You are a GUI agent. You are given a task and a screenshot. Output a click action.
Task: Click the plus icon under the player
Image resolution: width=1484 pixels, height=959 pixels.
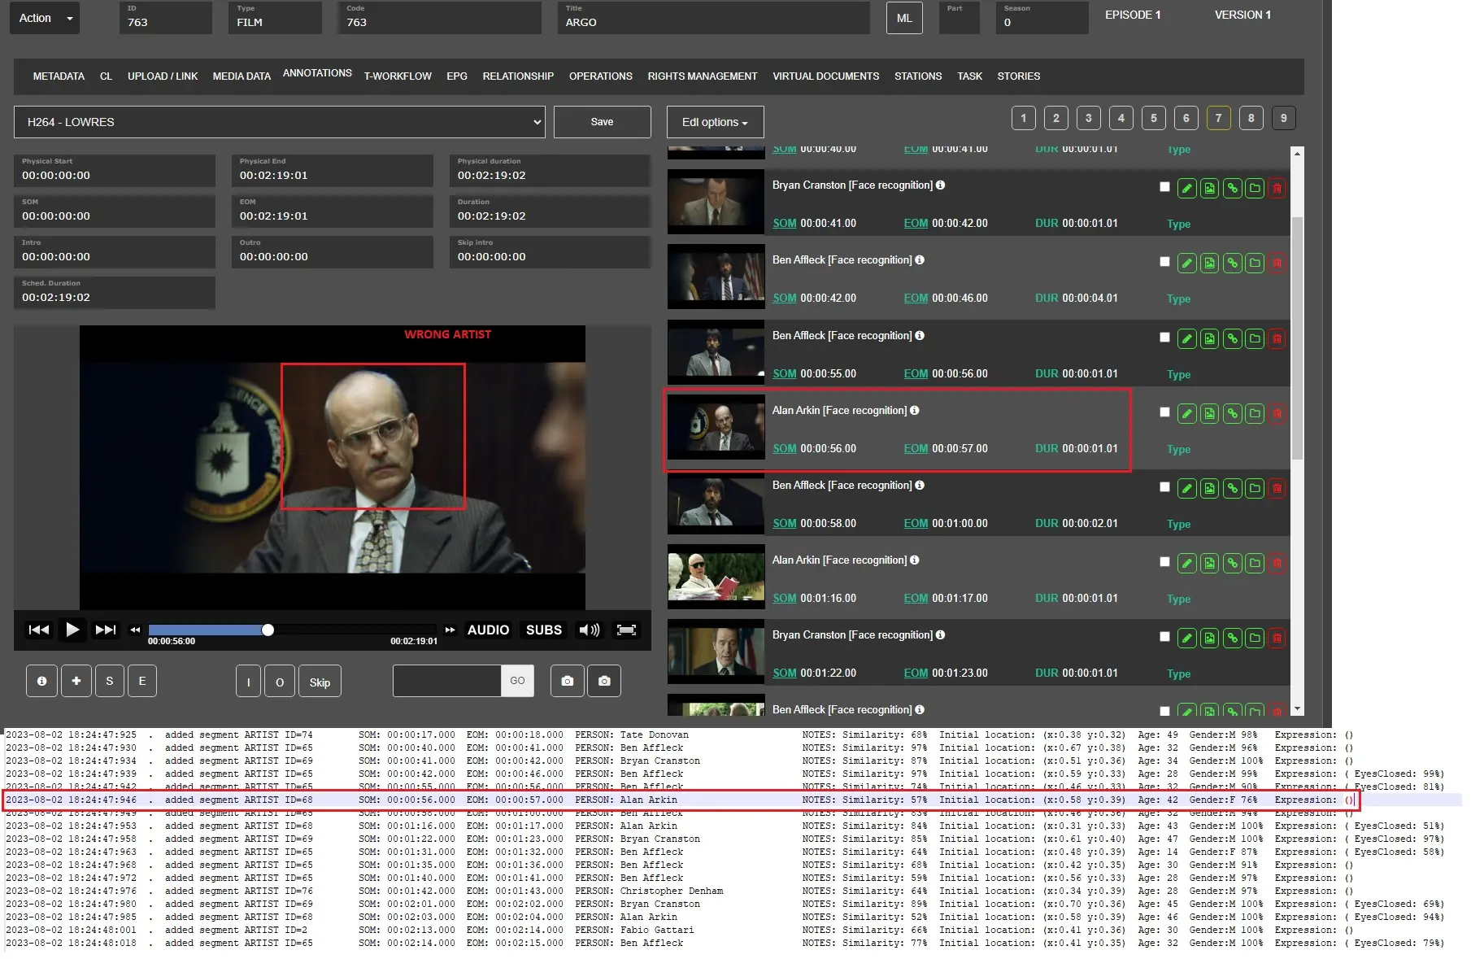tap(76, 681)
